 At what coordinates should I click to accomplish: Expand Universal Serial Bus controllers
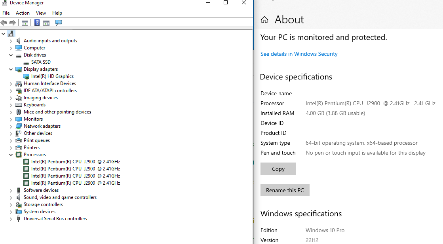(11, 219)
